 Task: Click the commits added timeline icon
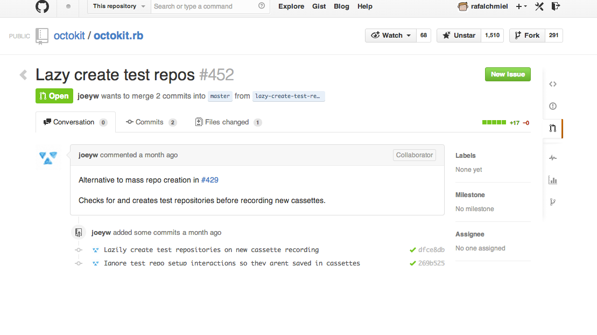coord(79,233)
